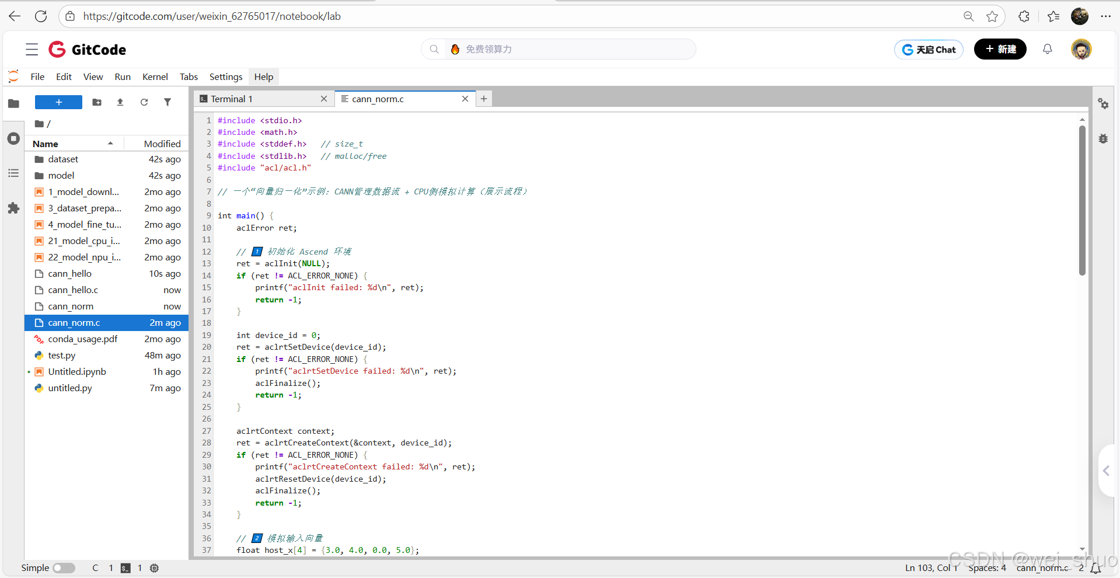Click Ln 103 cursor position indicator
Screen dimensions: 1120x578
pos(932,568)
